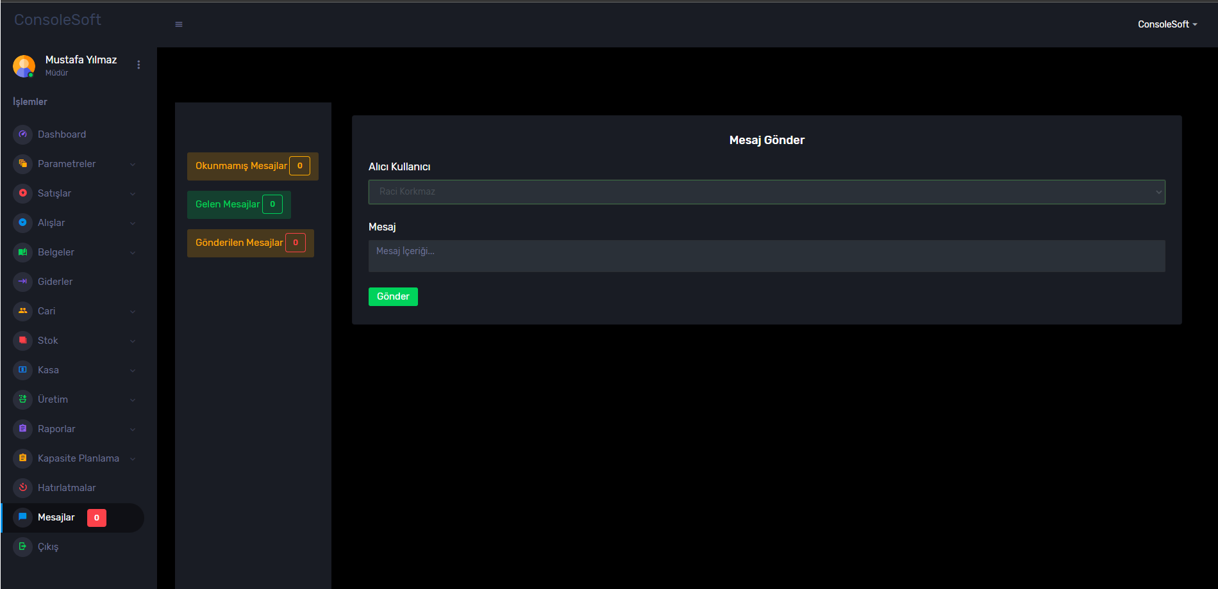The image size is (1218, 589).
Task: Show Gönderilen Mesajlar list
Action: point(251,243)
